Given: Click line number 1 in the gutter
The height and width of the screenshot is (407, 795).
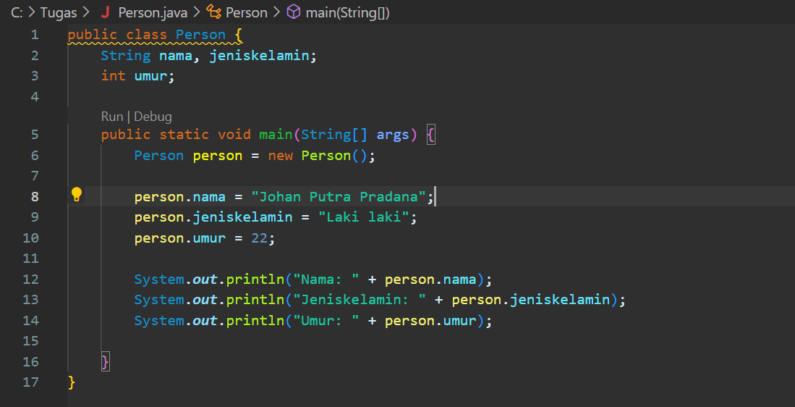Looking at the screenshot, I should click(35, 35).
